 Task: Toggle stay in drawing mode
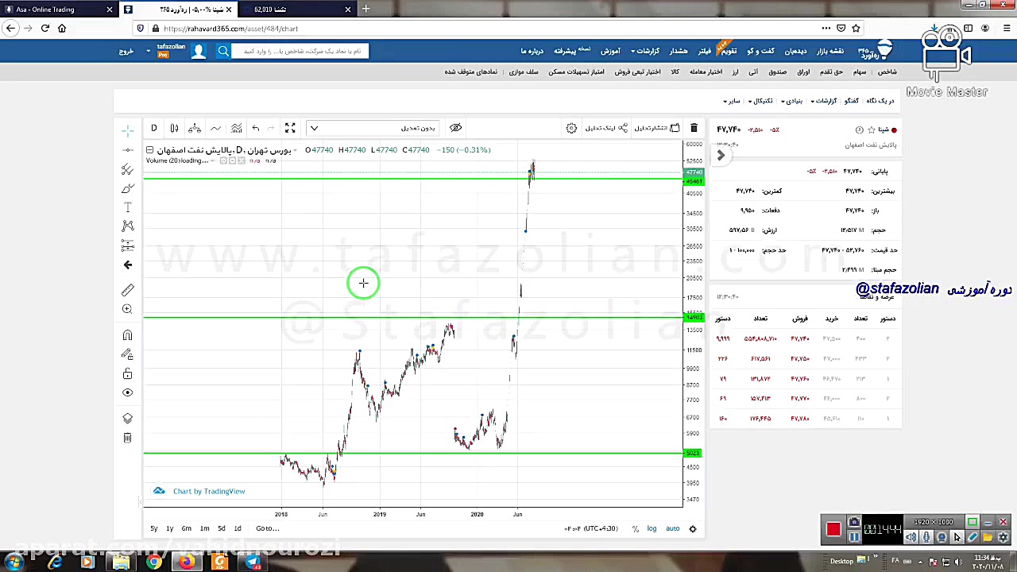click(x=128, y=354)
